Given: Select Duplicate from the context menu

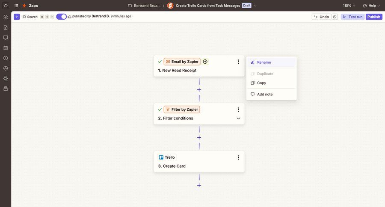Looking at the screenshot, I should (x=271, y=74).
